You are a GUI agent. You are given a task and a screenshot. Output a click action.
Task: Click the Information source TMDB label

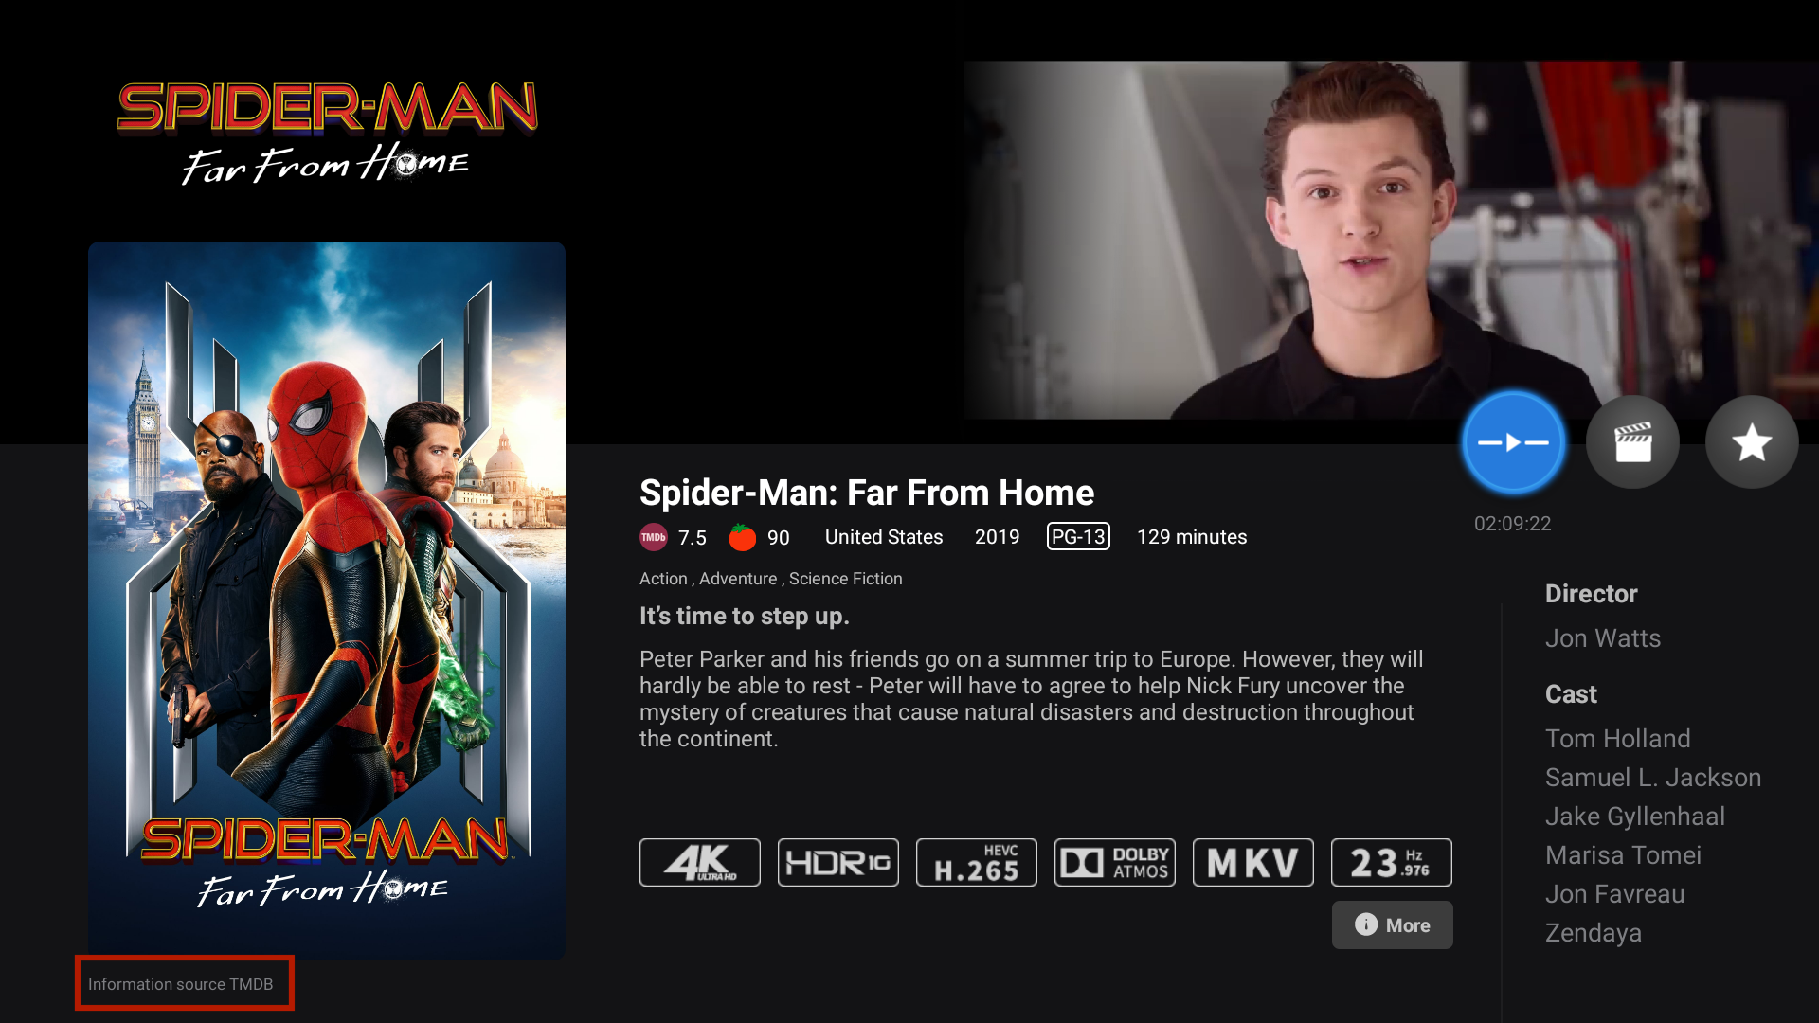click(181, 984)
